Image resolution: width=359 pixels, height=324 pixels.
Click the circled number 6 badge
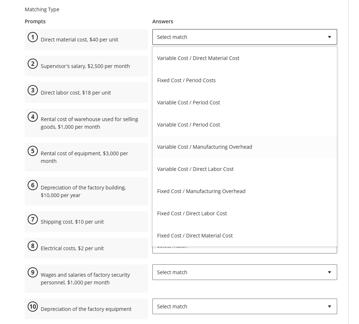pos(33,185)
